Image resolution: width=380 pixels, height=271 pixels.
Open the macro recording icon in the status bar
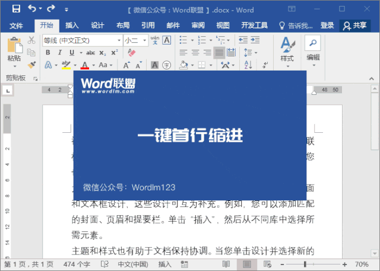[184, 264]
